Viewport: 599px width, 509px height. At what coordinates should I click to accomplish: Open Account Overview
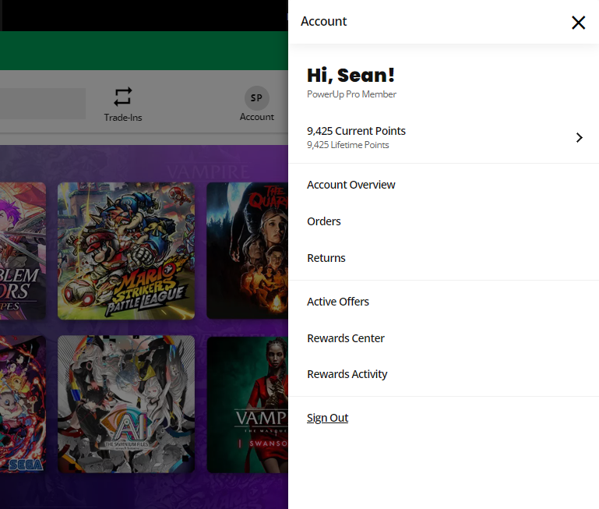351,185
